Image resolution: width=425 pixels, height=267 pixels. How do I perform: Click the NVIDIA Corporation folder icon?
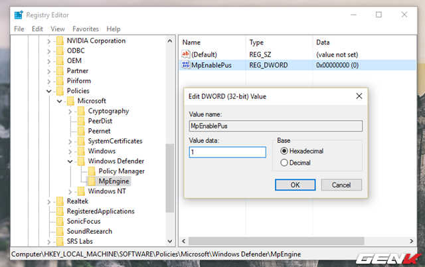pos(60,41)
